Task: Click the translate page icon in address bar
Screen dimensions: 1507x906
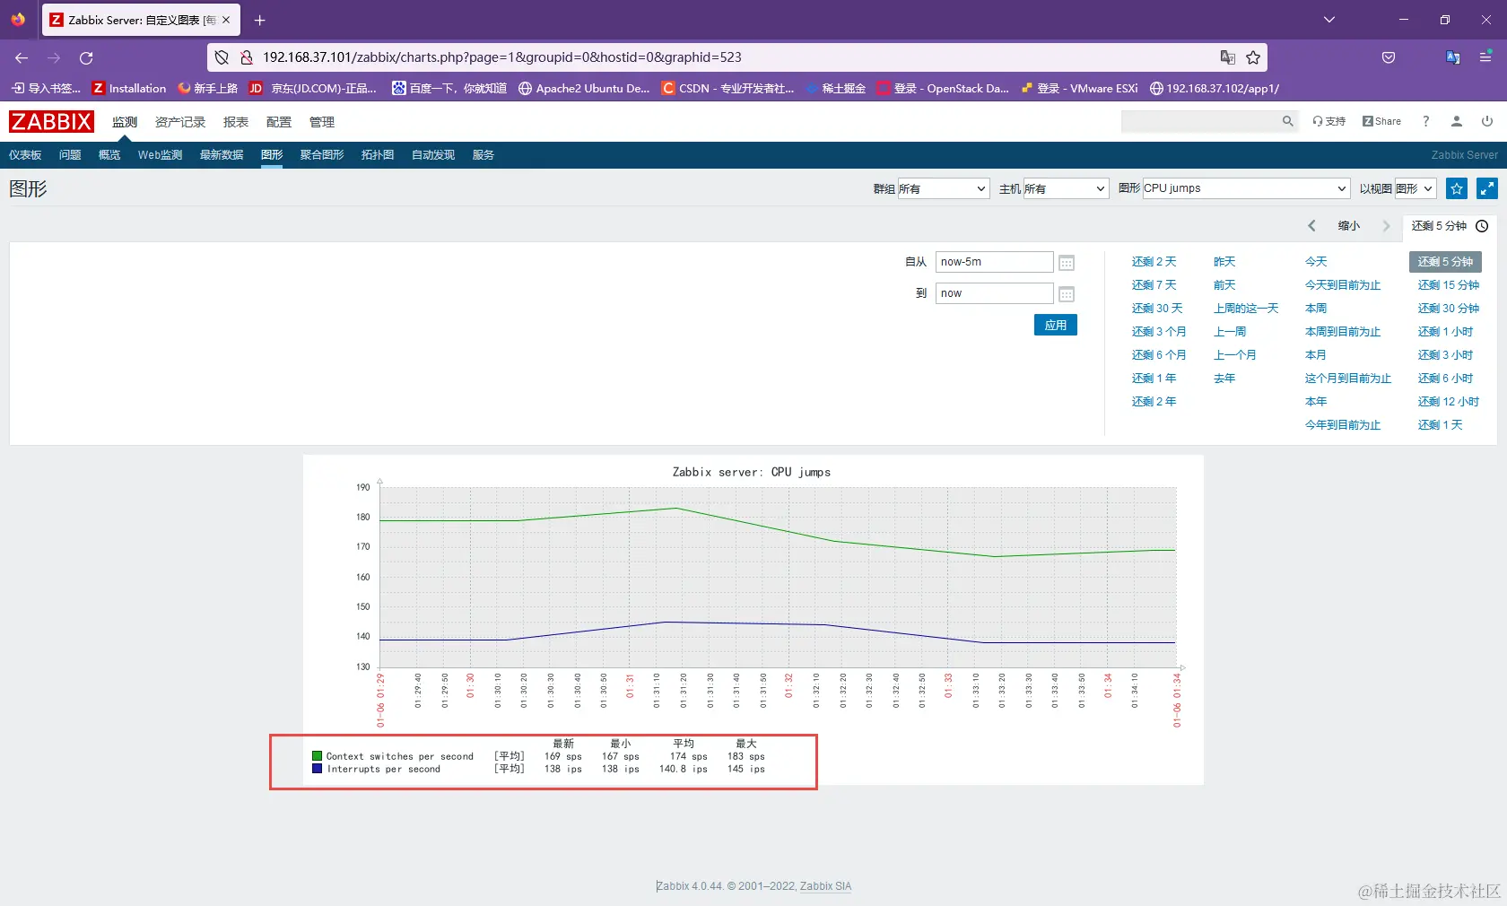Action: coord(1228,57)
